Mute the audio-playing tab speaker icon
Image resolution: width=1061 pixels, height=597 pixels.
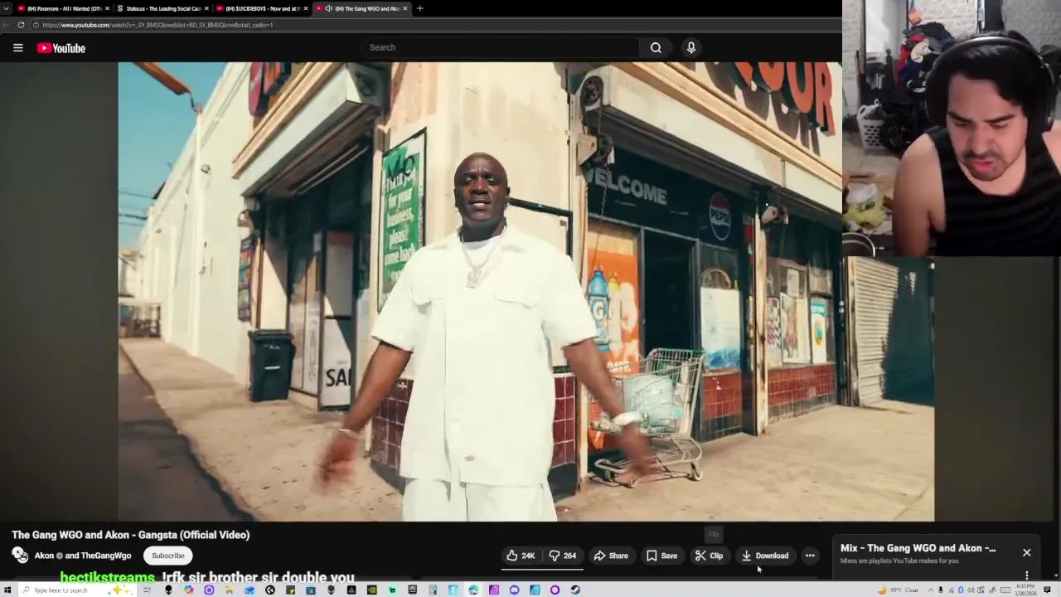click(329, 8)
